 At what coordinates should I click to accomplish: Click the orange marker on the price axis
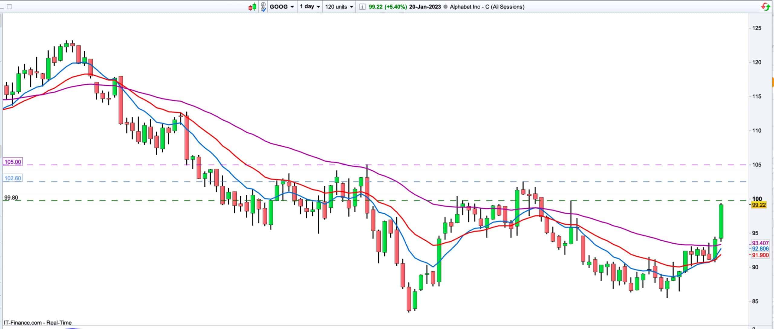tap(773, 83)
